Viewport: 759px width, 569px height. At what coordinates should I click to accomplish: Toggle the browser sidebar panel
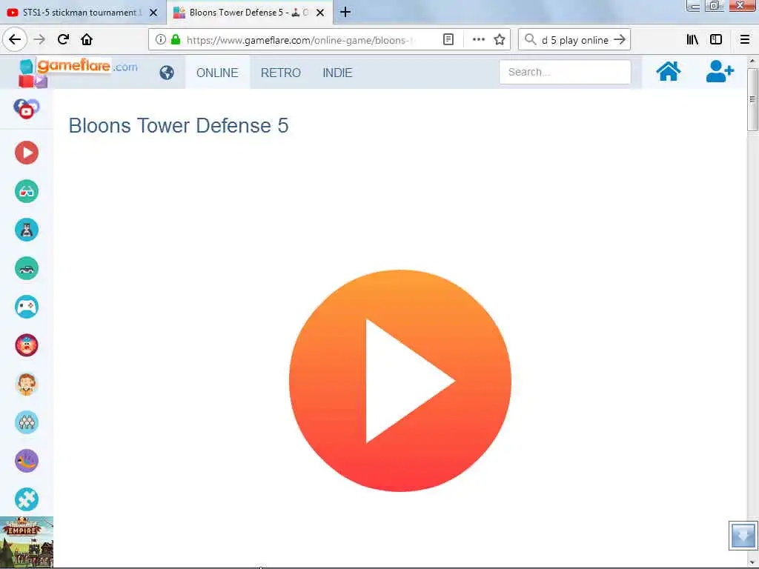click(716, 40)
